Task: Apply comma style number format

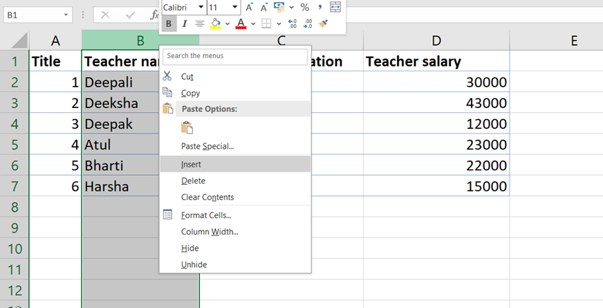Action: click(320, 7)
